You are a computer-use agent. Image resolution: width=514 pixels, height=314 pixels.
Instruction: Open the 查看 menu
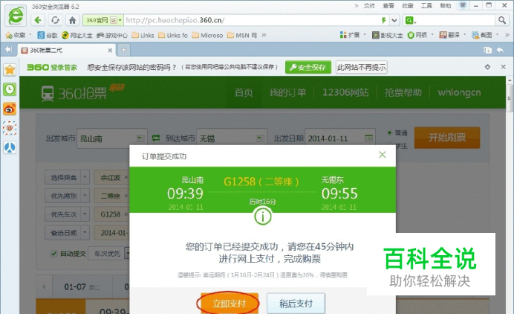pyautogui.click(x=388, y=6)
